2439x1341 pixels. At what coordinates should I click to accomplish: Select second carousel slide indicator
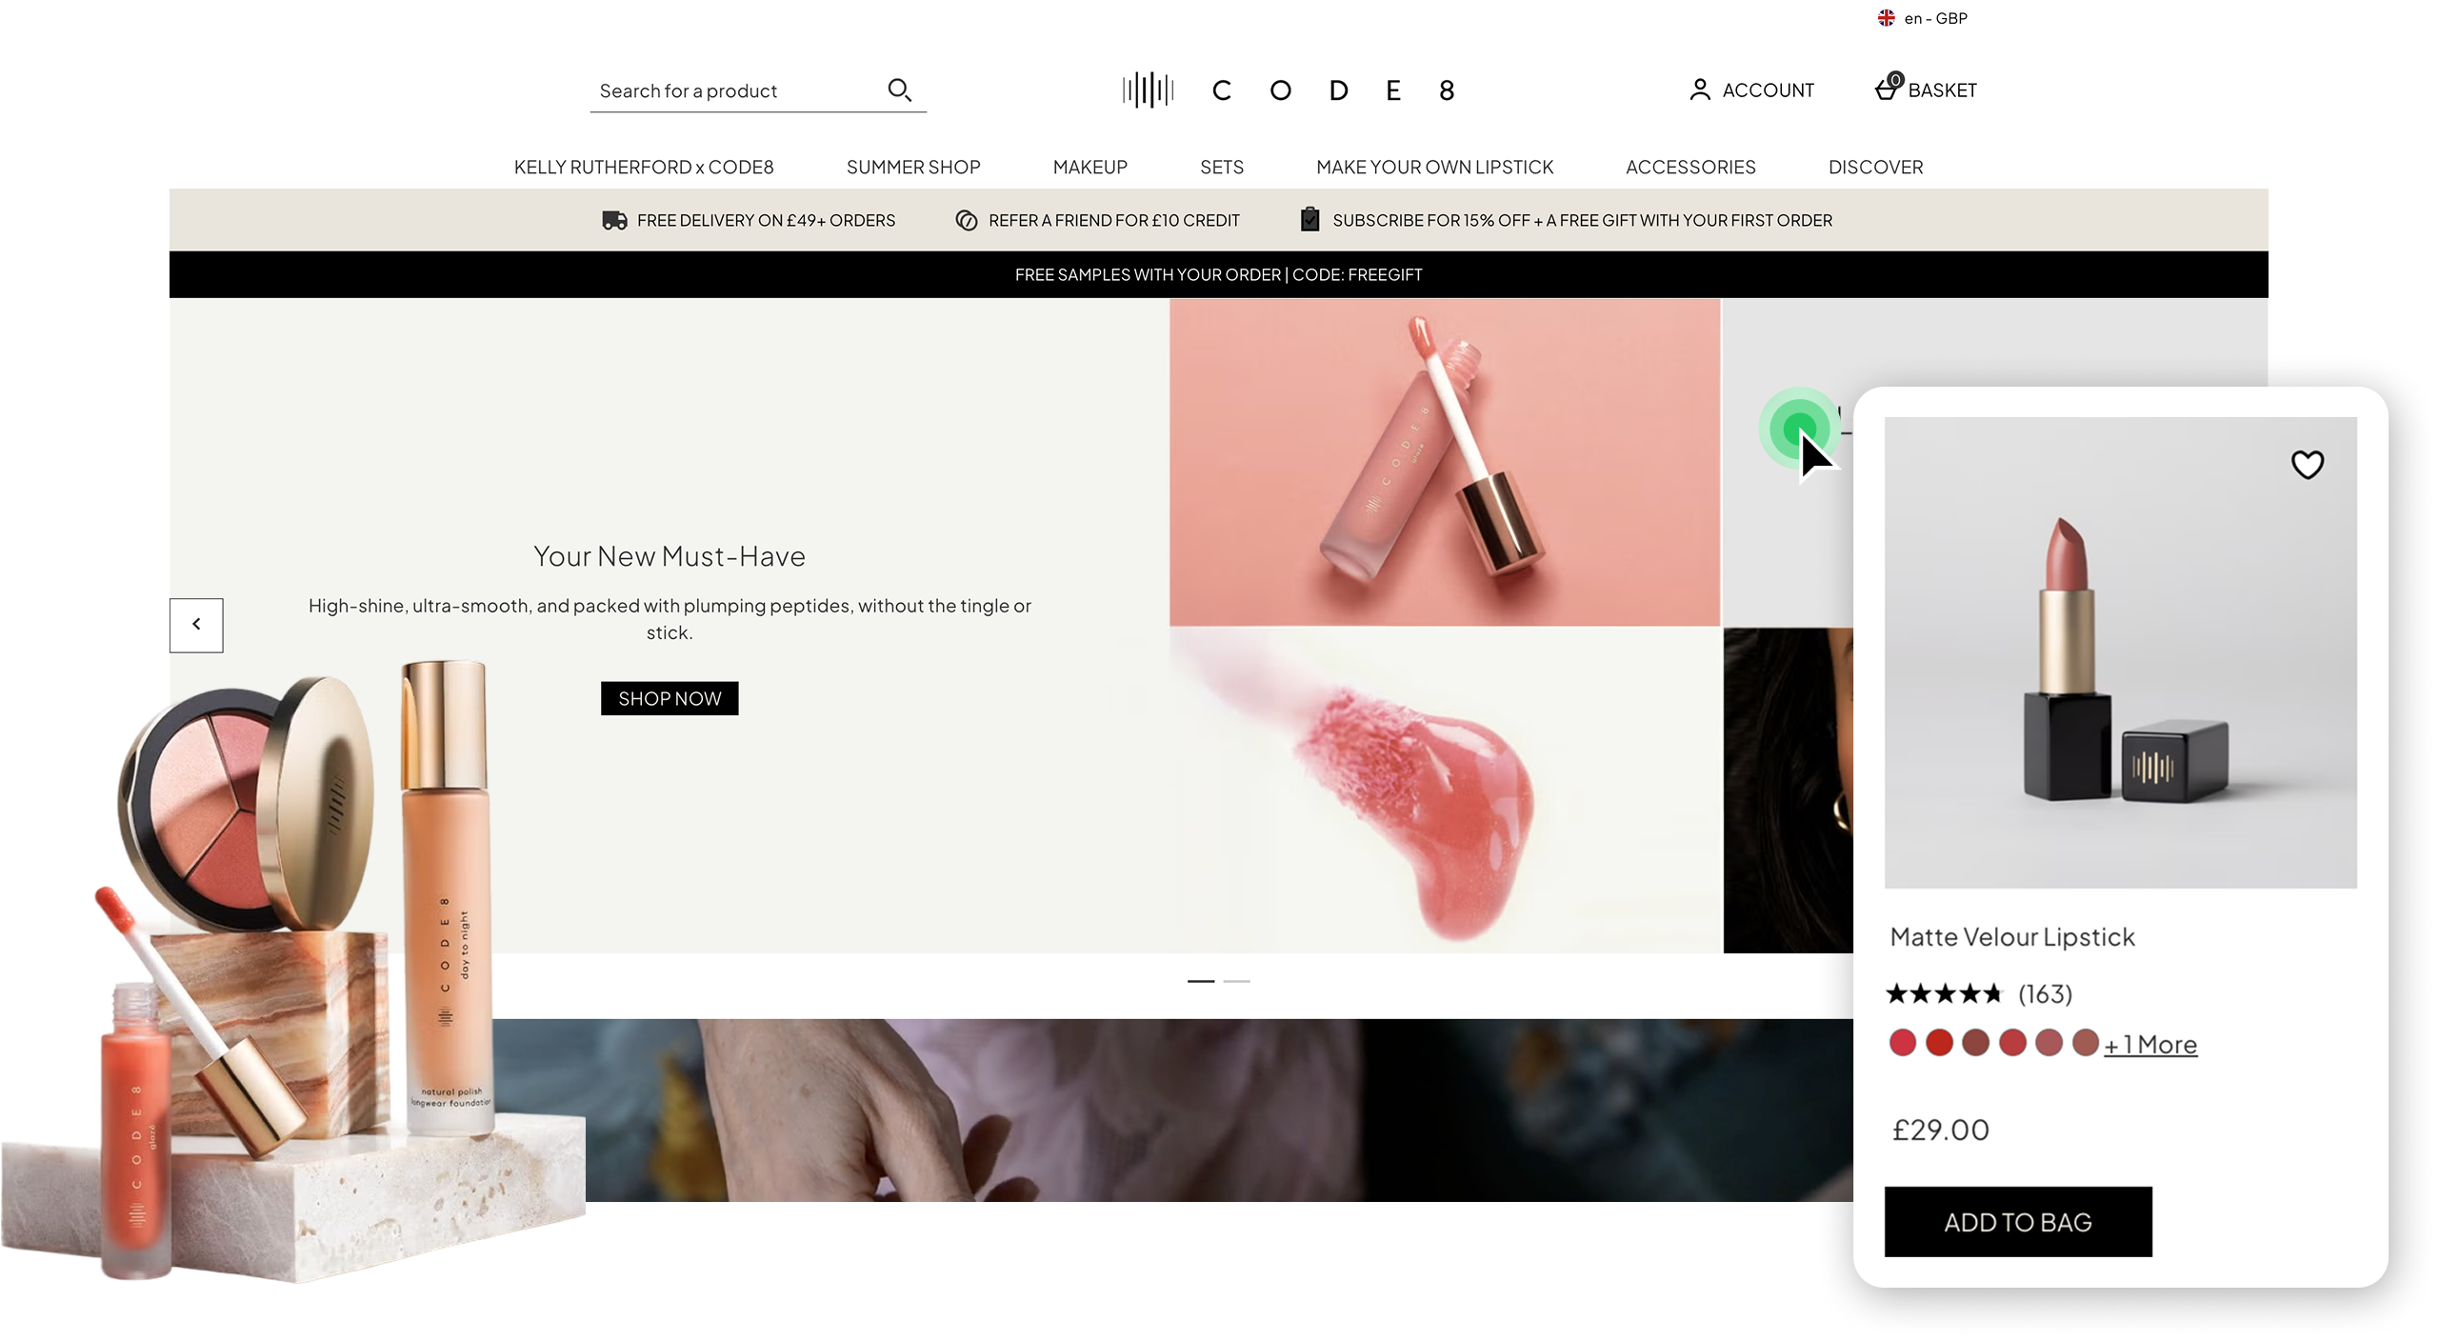point(1236,981)
